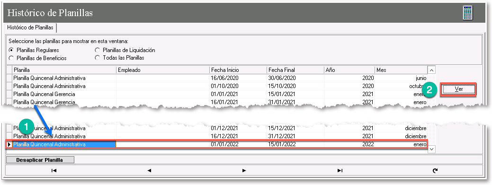Click the Fecha Inicio cell 01/12/2021

[238, 128]
